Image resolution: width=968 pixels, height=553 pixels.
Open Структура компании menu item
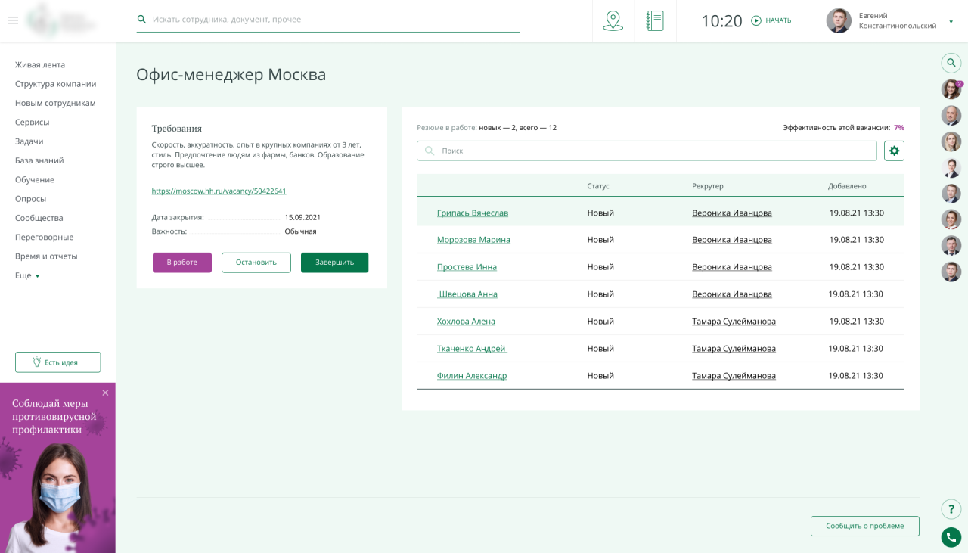[x=55, y=84]
